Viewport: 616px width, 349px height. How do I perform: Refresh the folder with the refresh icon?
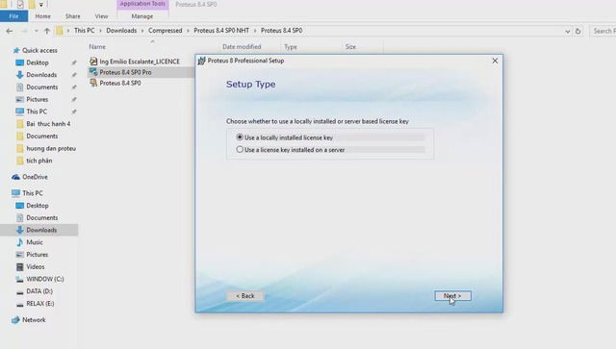pyautogui.click(x=577, y=31)
